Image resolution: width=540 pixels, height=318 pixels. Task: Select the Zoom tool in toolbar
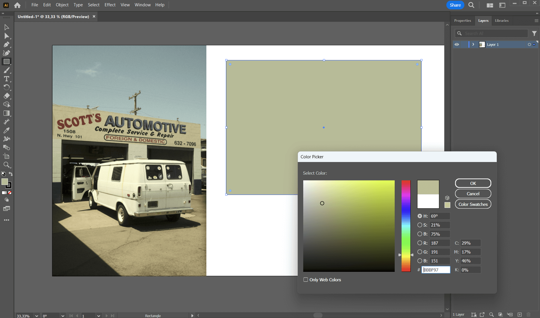pos(7,165)
